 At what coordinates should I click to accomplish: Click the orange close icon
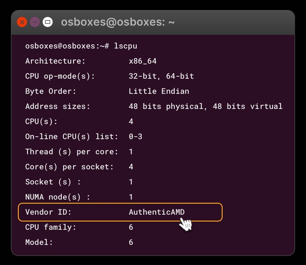pyautogui.click(x=22, y=22)
